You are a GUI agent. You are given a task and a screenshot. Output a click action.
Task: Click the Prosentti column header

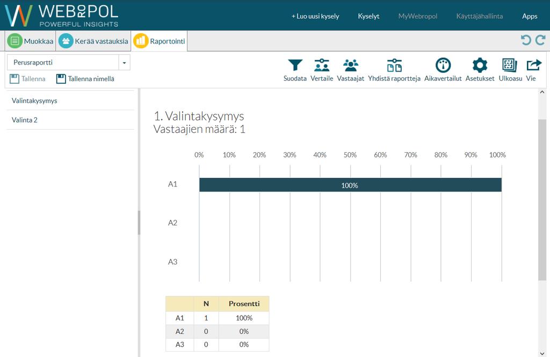pos(244,304)
